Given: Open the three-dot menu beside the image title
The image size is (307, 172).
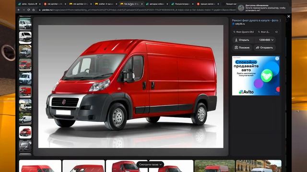Looking at the screenshot, I should coord(280,21).
